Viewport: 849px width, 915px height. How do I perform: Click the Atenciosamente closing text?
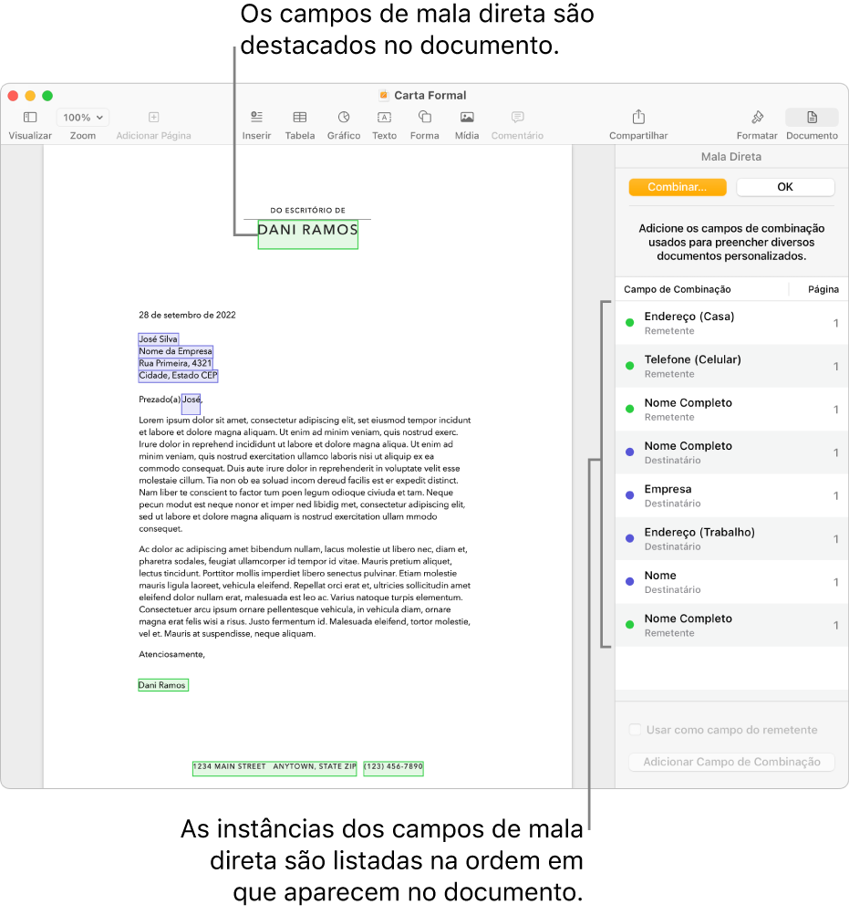click(x=171, y=654)
